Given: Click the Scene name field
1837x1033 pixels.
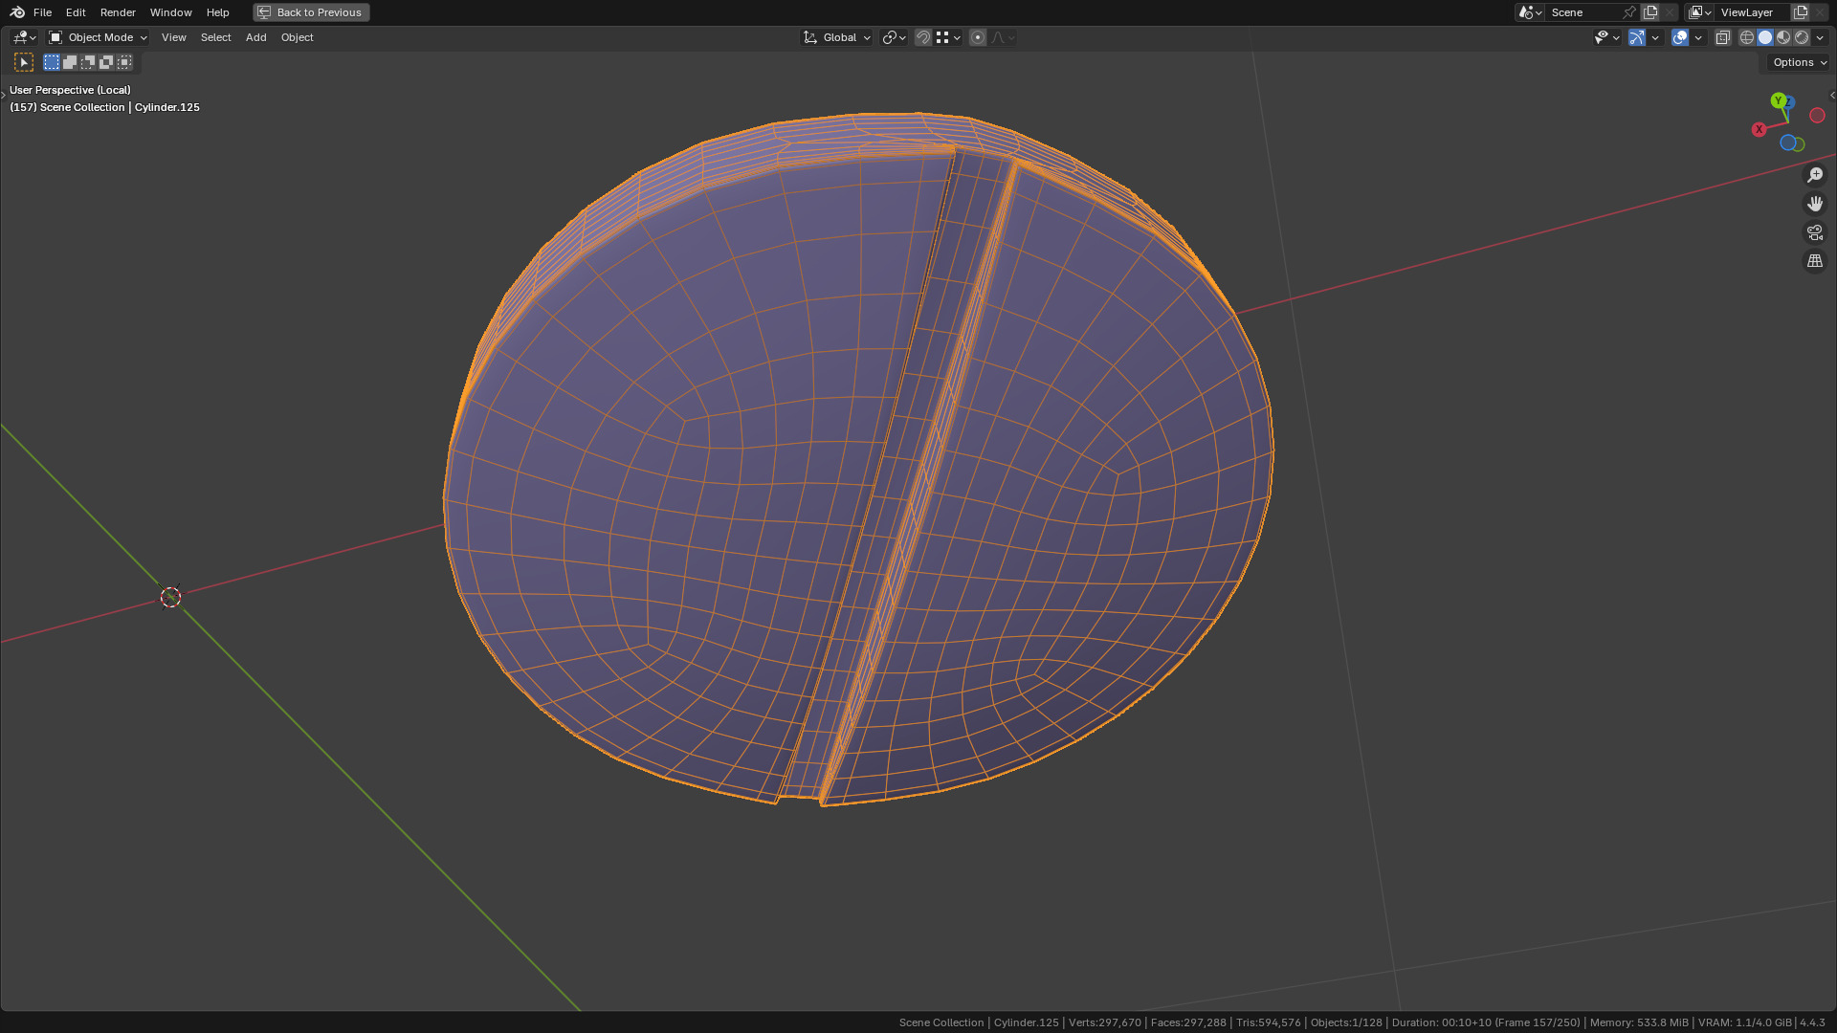Looking at the screenshot, I should coord(1582,12).
